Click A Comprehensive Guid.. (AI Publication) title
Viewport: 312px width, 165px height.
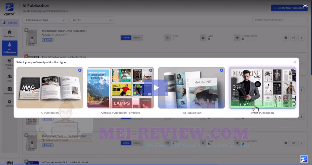tap(65, 162)
